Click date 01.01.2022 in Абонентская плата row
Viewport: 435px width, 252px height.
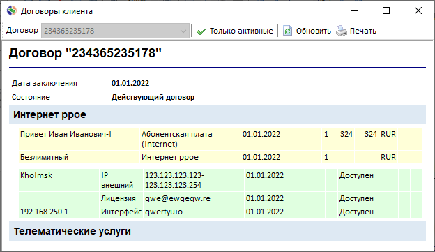(x=261, y=134)
